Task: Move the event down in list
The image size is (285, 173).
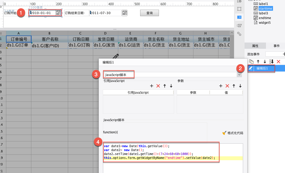Action: click(265, 62)
